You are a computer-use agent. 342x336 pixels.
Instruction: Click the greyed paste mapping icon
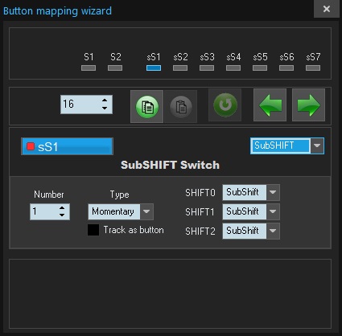tap(181, 107)
